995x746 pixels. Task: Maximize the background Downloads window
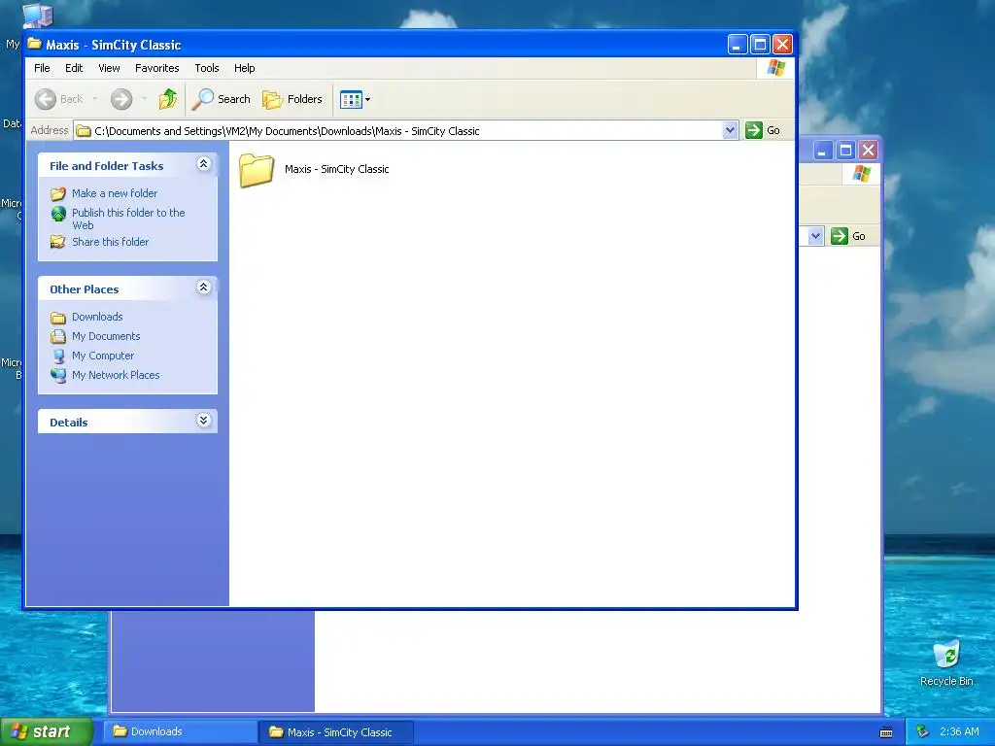point(846,151)
